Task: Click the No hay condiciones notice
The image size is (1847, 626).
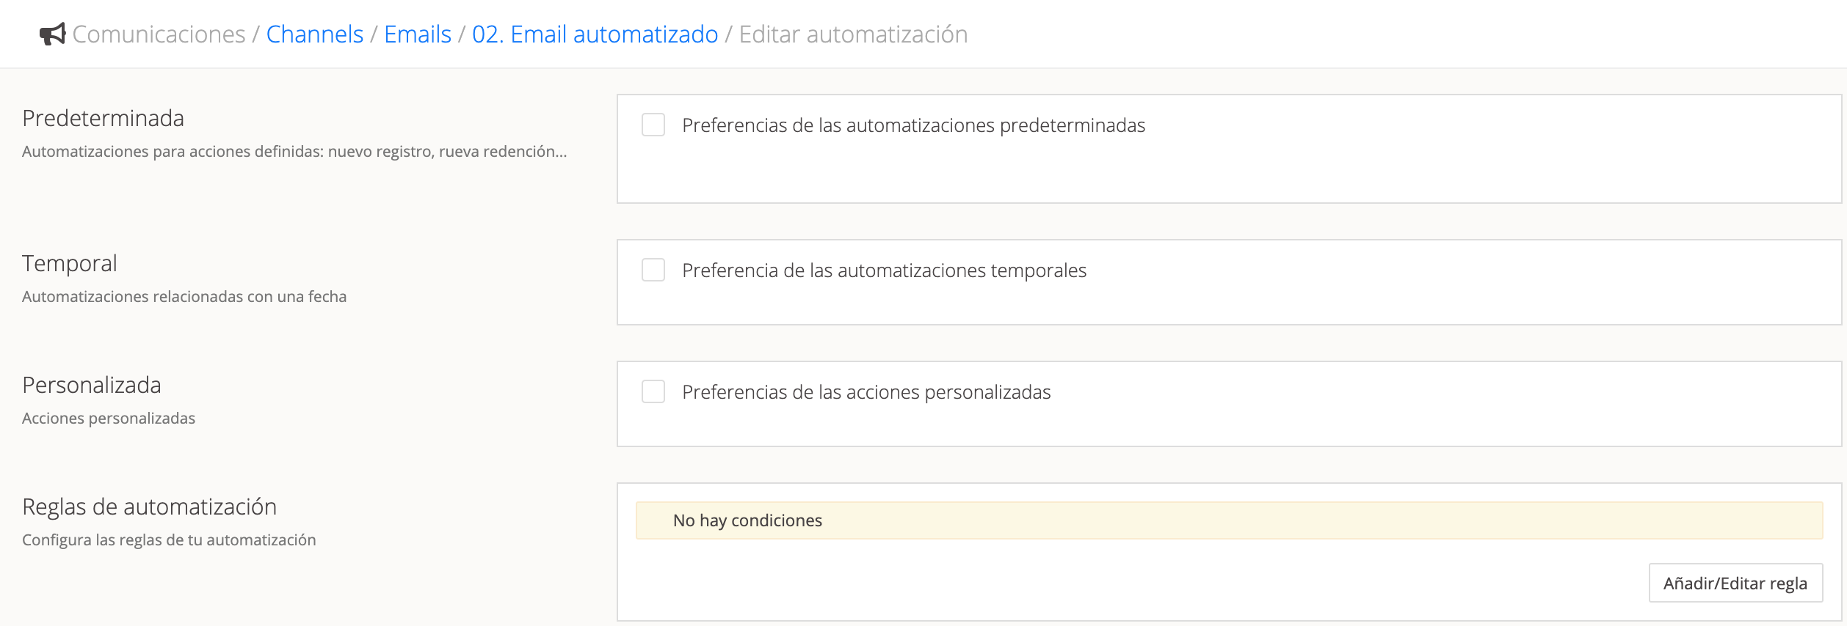Action: coord(747,520)
